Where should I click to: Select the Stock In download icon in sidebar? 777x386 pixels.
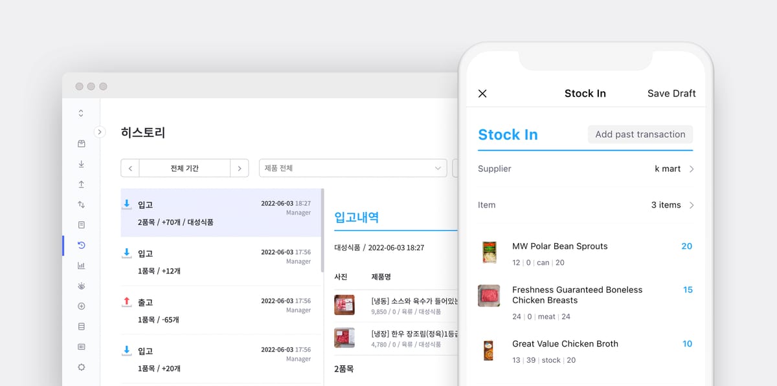81,164
